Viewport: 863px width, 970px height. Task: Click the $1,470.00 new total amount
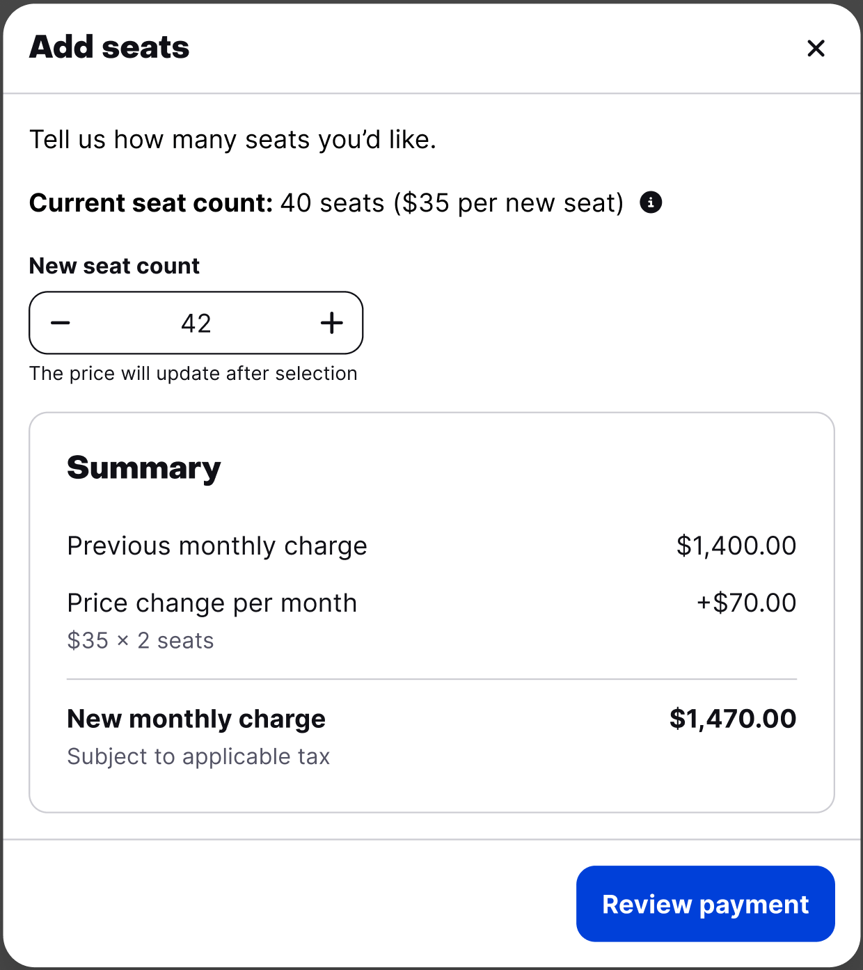[x=732, y=719]
